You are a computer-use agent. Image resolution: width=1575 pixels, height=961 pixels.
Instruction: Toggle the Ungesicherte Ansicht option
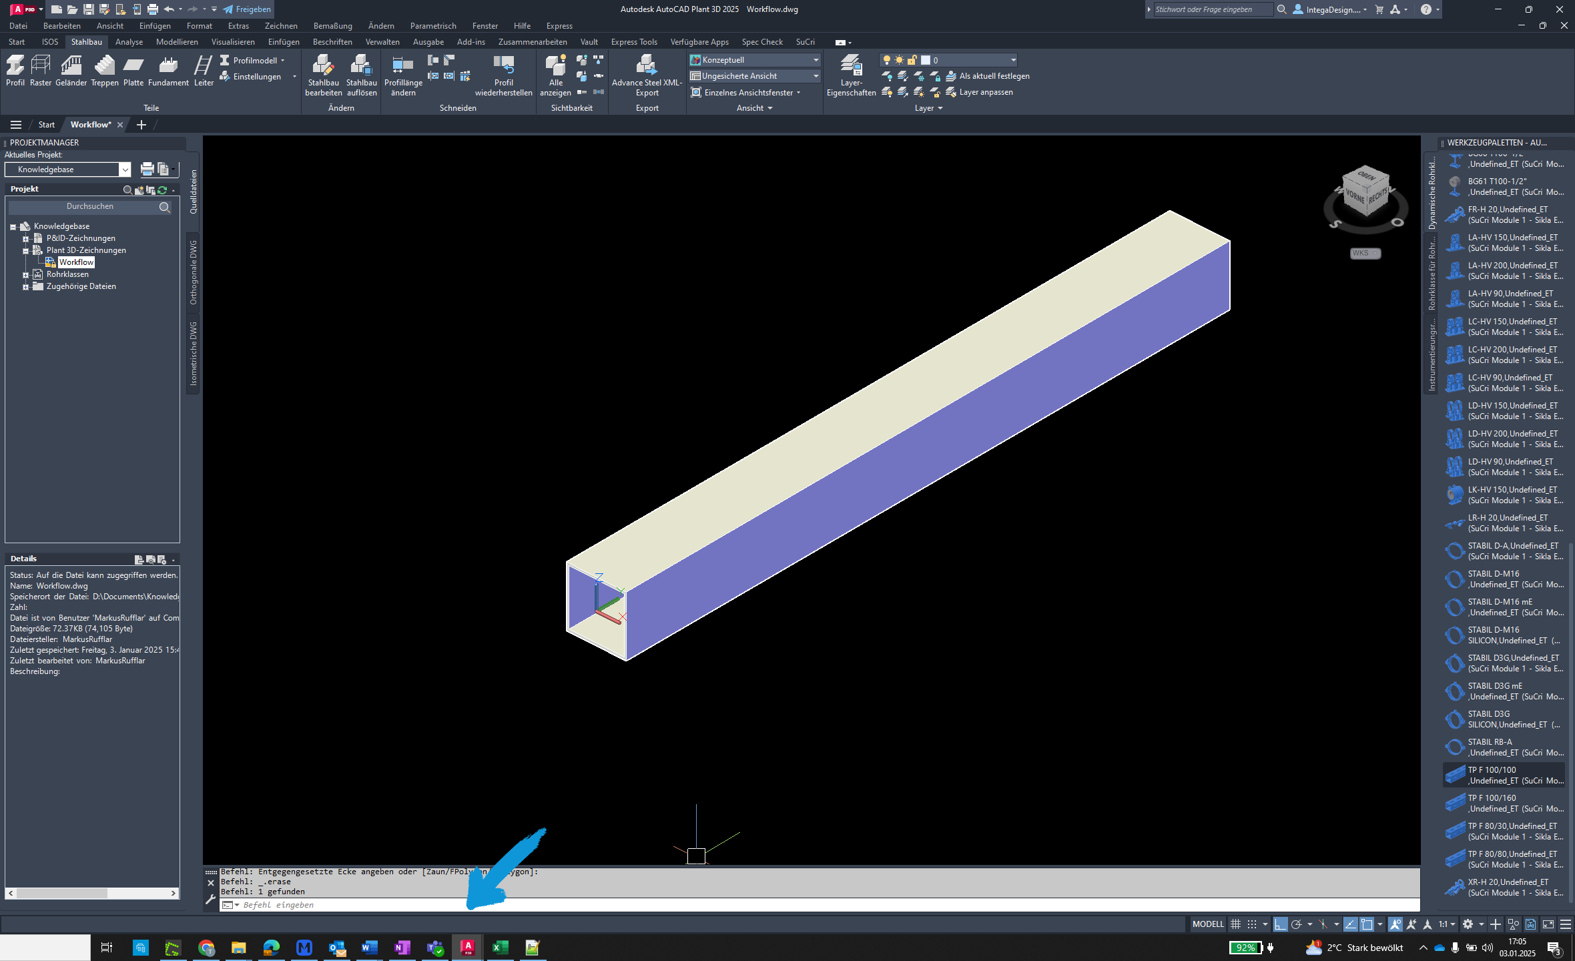point(753,75)
